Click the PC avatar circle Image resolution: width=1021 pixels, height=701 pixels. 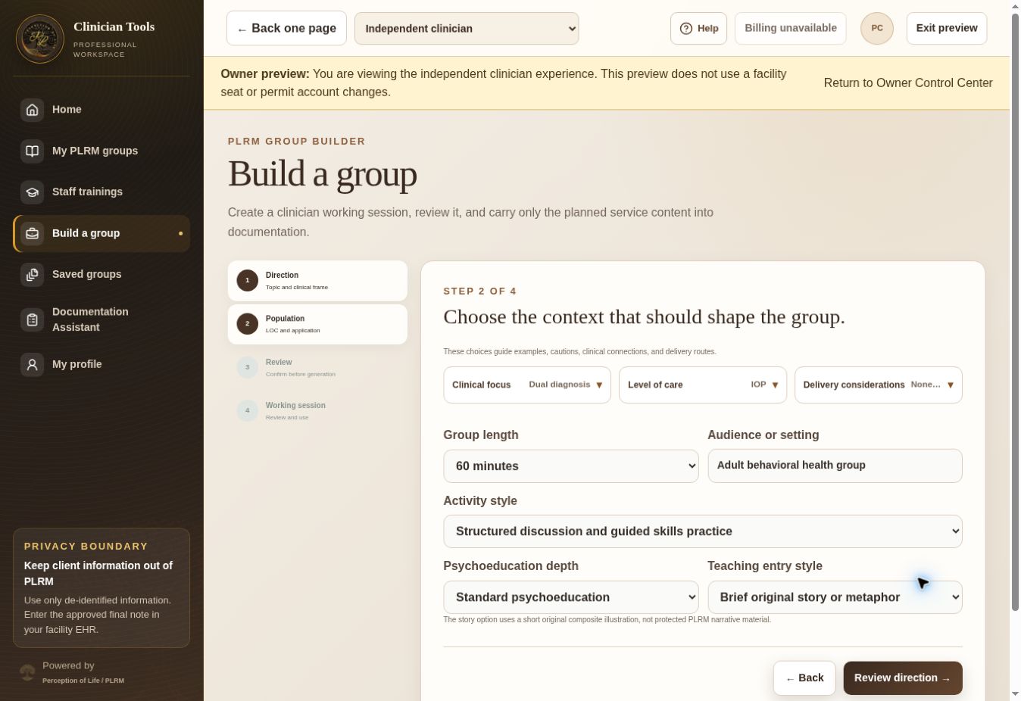pyautogui.click(x=877, y=28)
